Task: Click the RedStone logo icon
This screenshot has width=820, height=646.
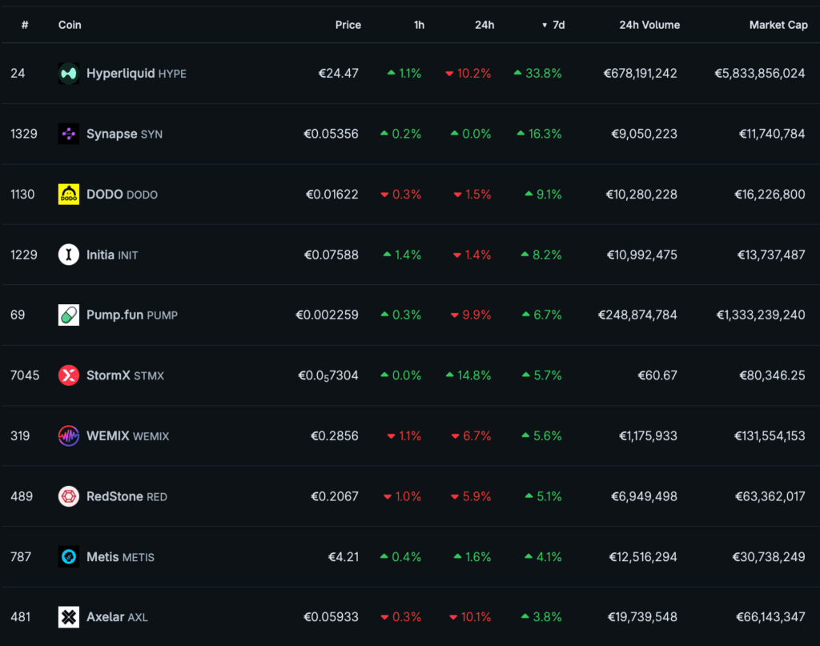Action: tap(69, 496)
